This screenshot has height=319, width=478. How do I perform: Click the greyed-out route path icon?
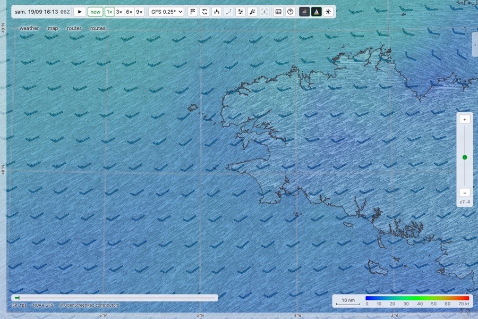coord(228,12)
